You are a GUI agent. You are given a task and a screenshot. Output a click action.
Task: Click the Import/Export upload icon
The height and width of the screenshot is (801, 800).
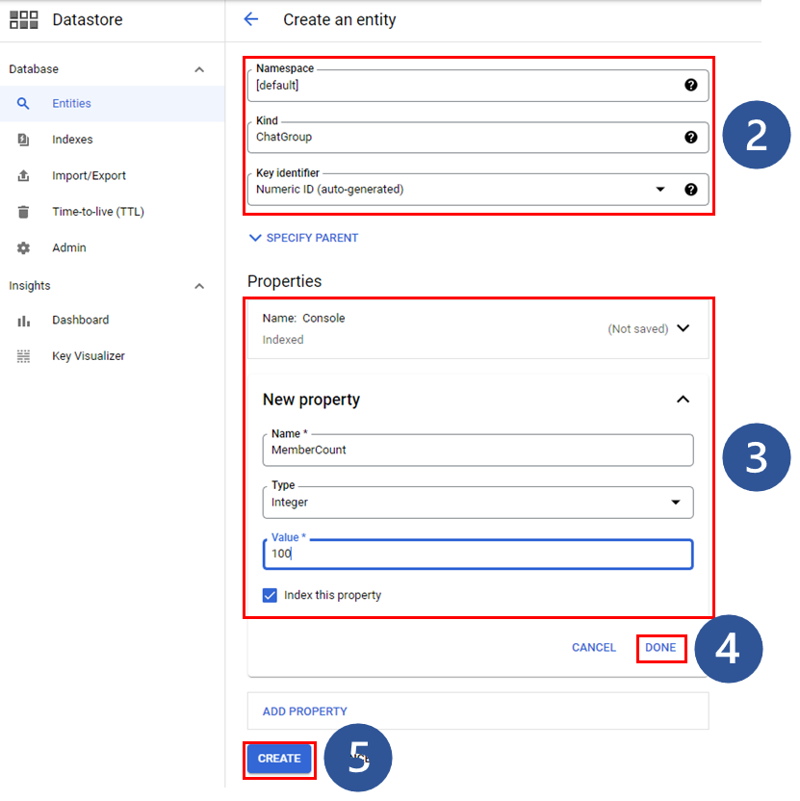[24, 175]
